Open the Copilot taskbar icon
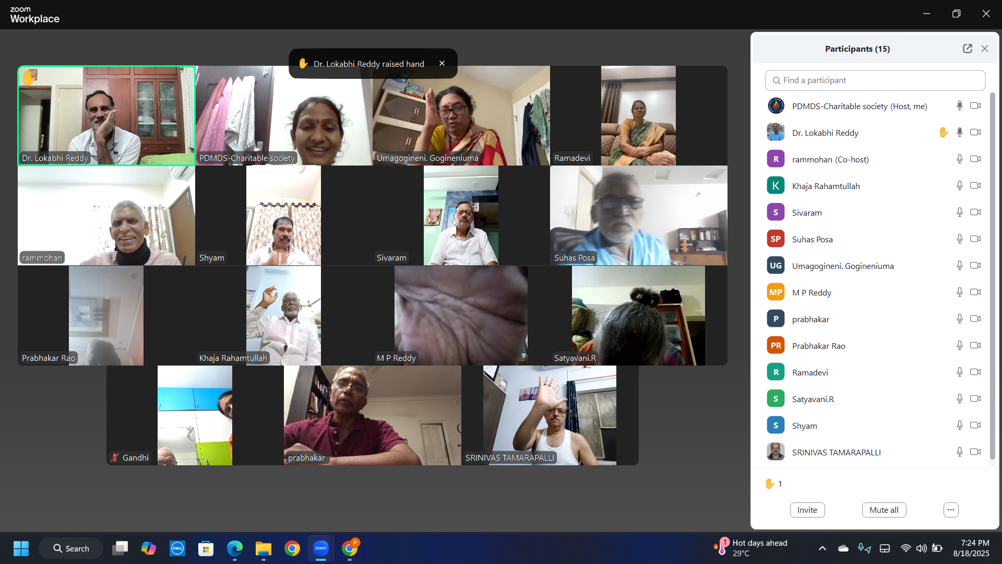 149,548
